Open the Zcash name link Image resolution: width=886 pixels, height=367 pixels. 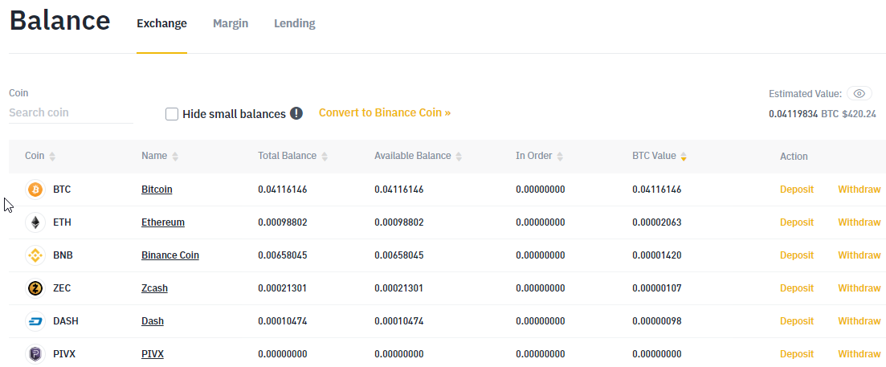[x=154, y=288]
